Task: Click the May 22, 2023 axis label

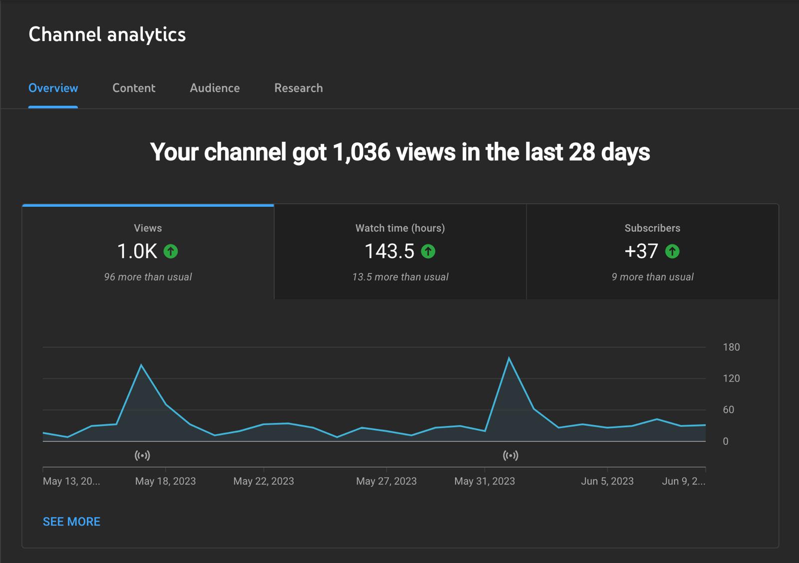Action: pyautogui.click(x=263, y=481)
